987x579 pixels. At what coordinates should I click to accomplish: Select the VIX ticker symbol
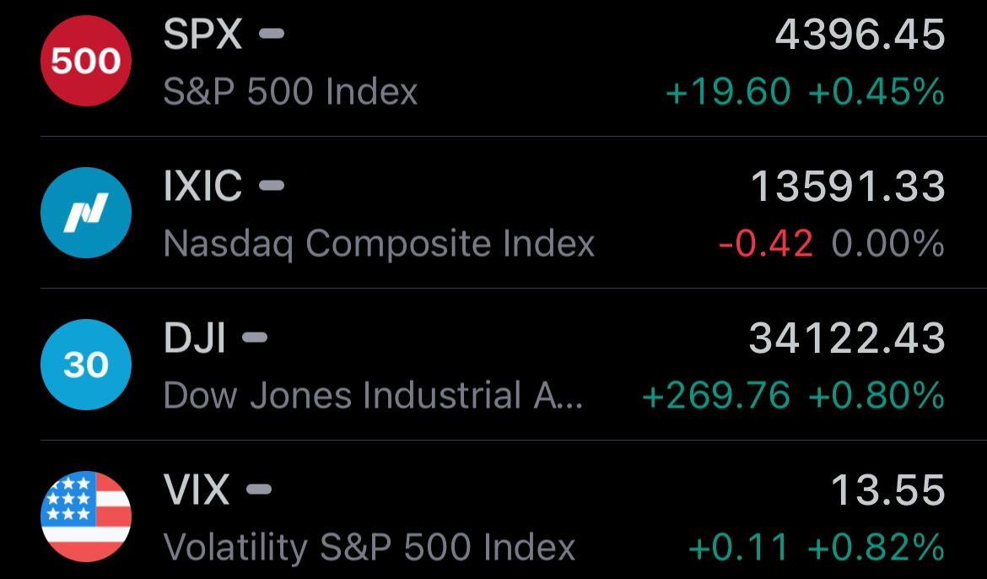[197, 490]
